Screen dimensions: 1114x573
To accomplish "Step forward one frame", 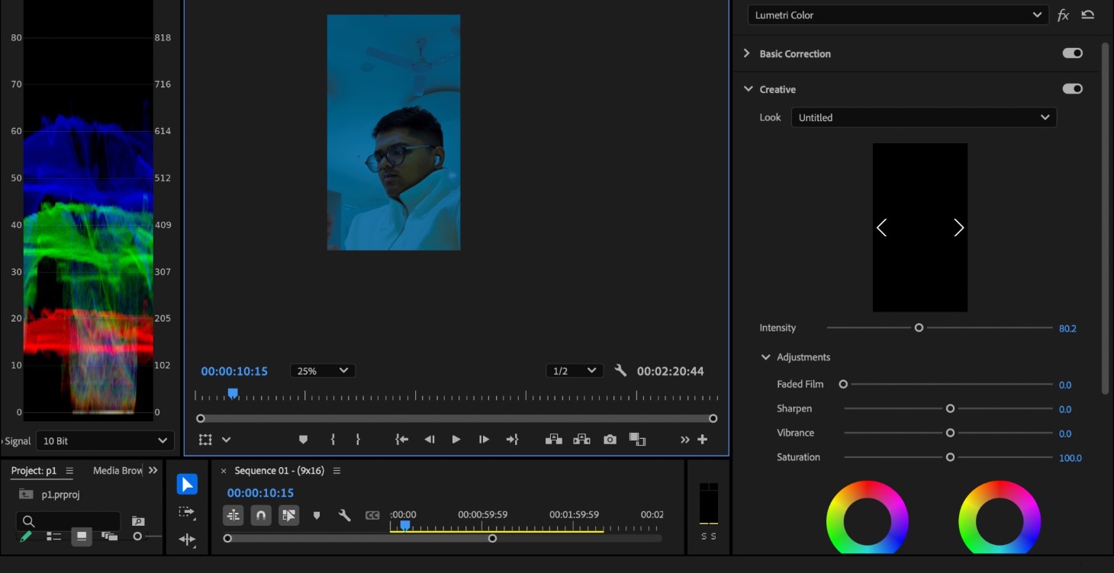I will [x=484, y=440].
